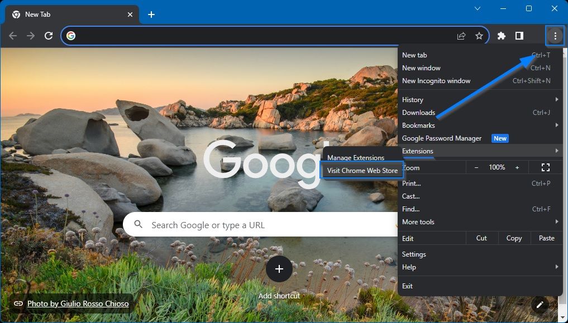Reload the page
This screenshot has width=568, height=323.
point(48,35)
